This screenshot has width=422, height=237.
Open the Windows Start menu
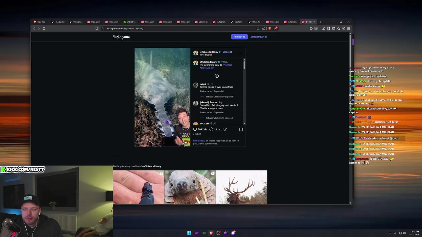click(x=189, y=233)
